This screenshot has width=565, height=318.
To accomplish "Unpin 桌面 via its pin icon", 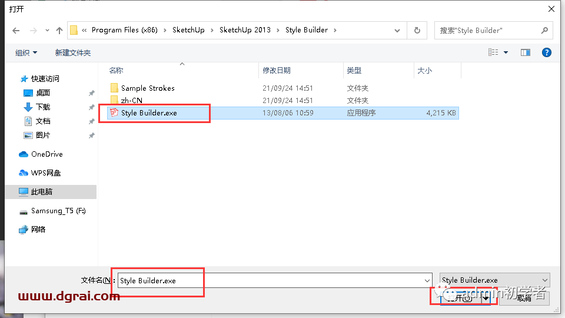I will click(92, 93).
